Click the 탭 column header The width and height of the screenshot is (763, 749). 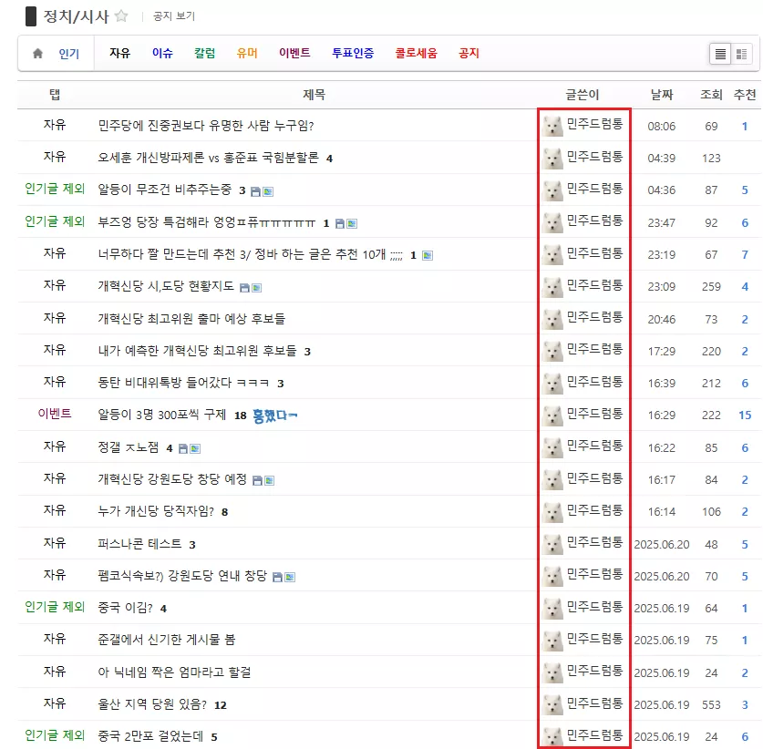click(x=55, y=95)
